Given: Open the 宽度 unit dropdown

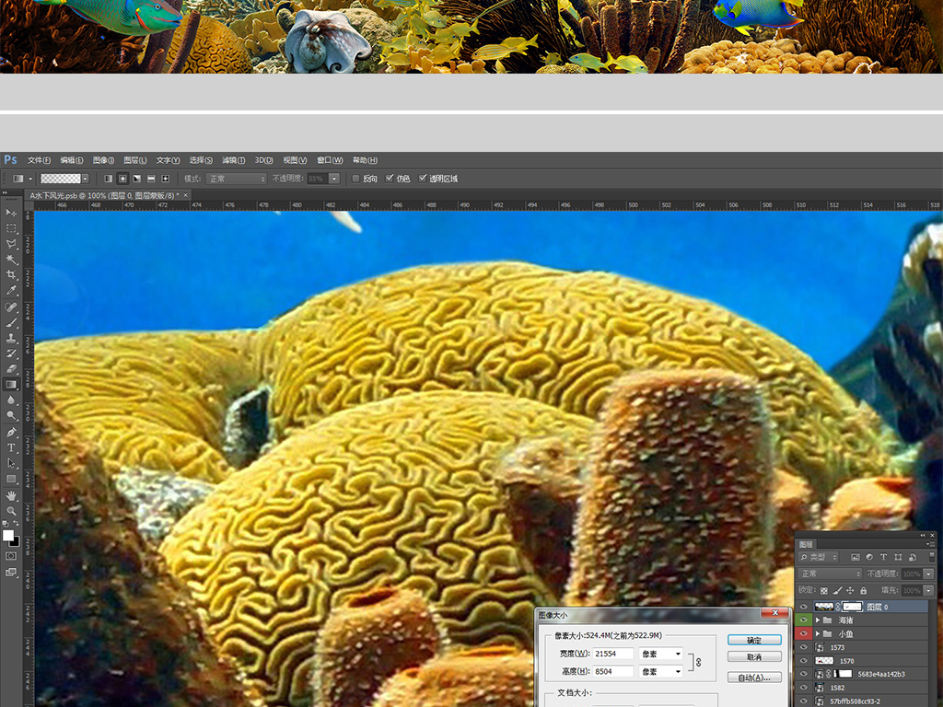Looking at the screenshot, I should [661, 654].
